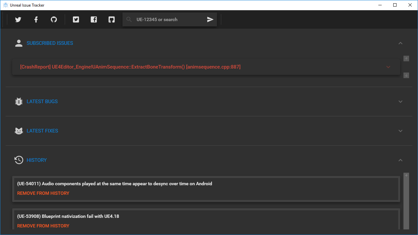Expand the CrashReport issue red chevron
This screenshot has width=418, height=235.
point(388,67)
